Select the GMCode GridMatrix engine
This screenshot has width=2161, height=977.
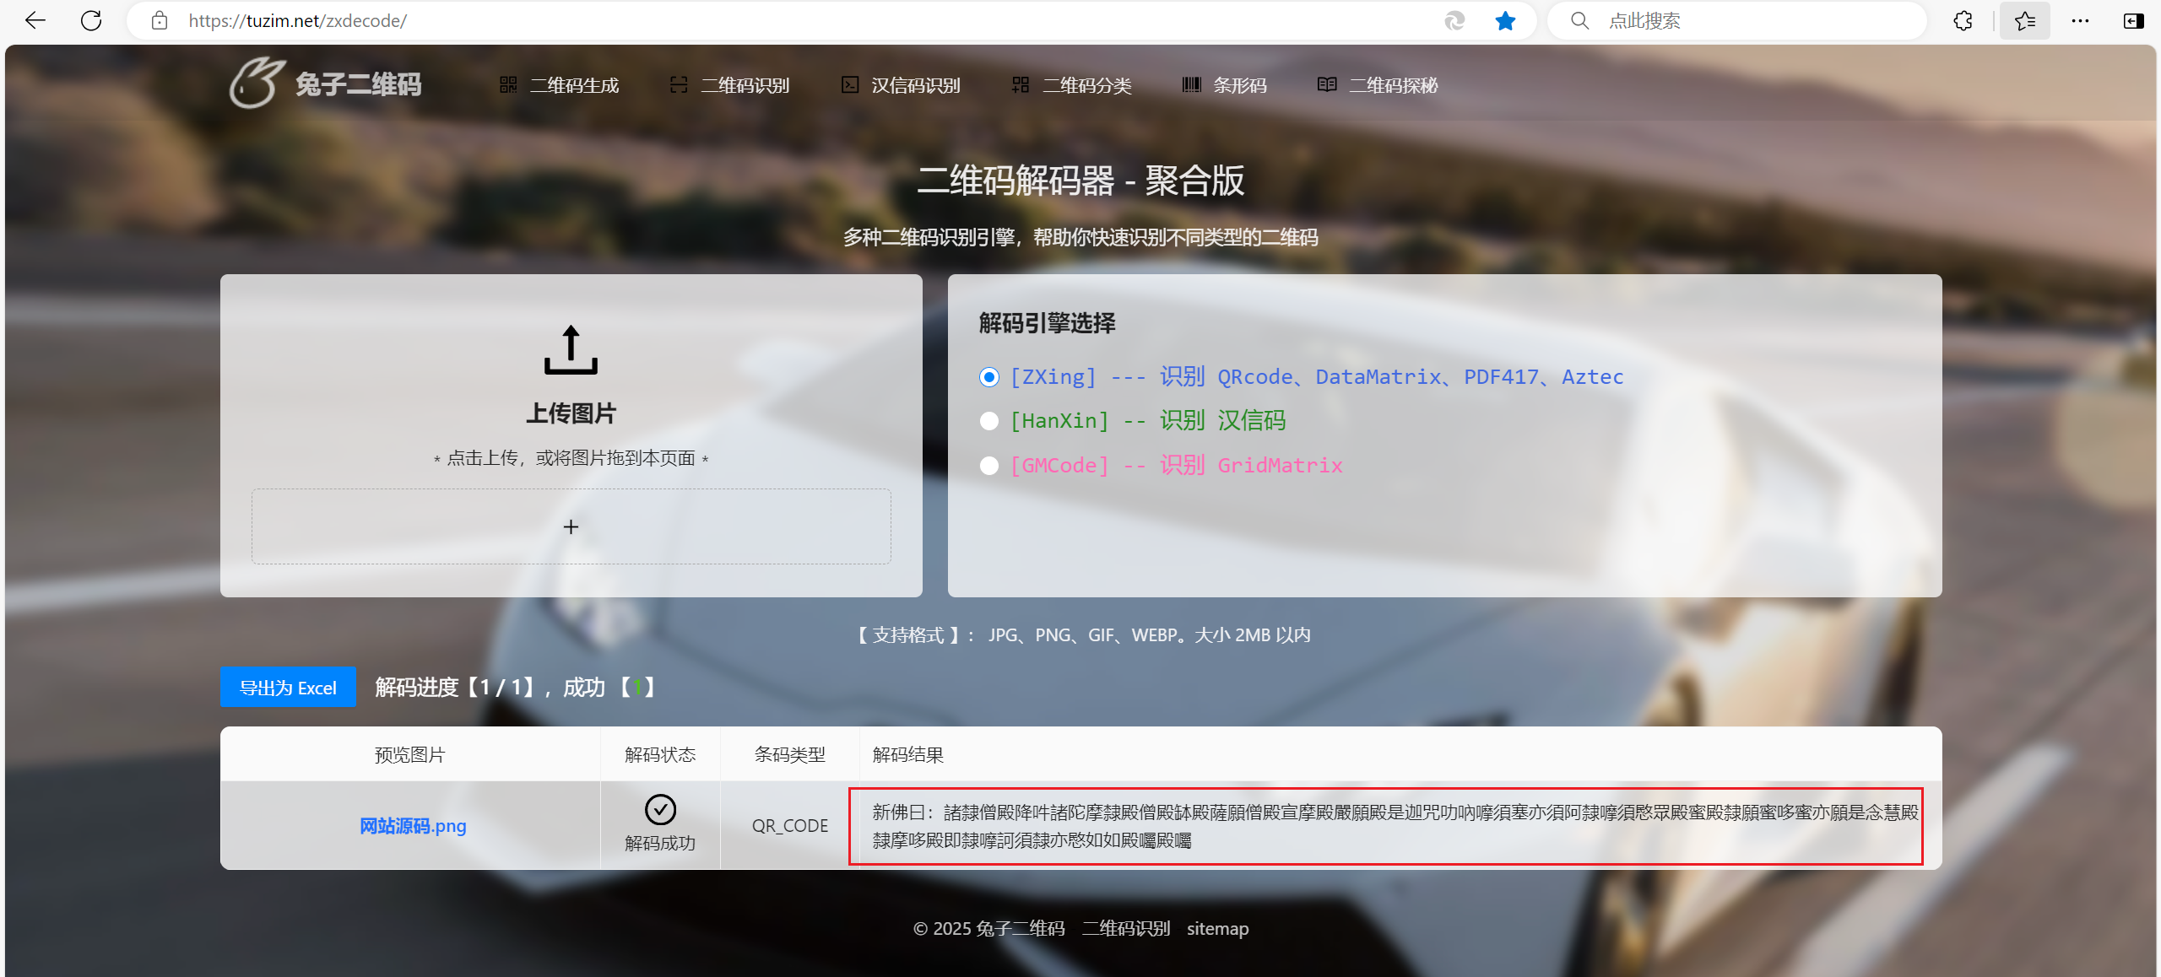click(x=989, y=466)
